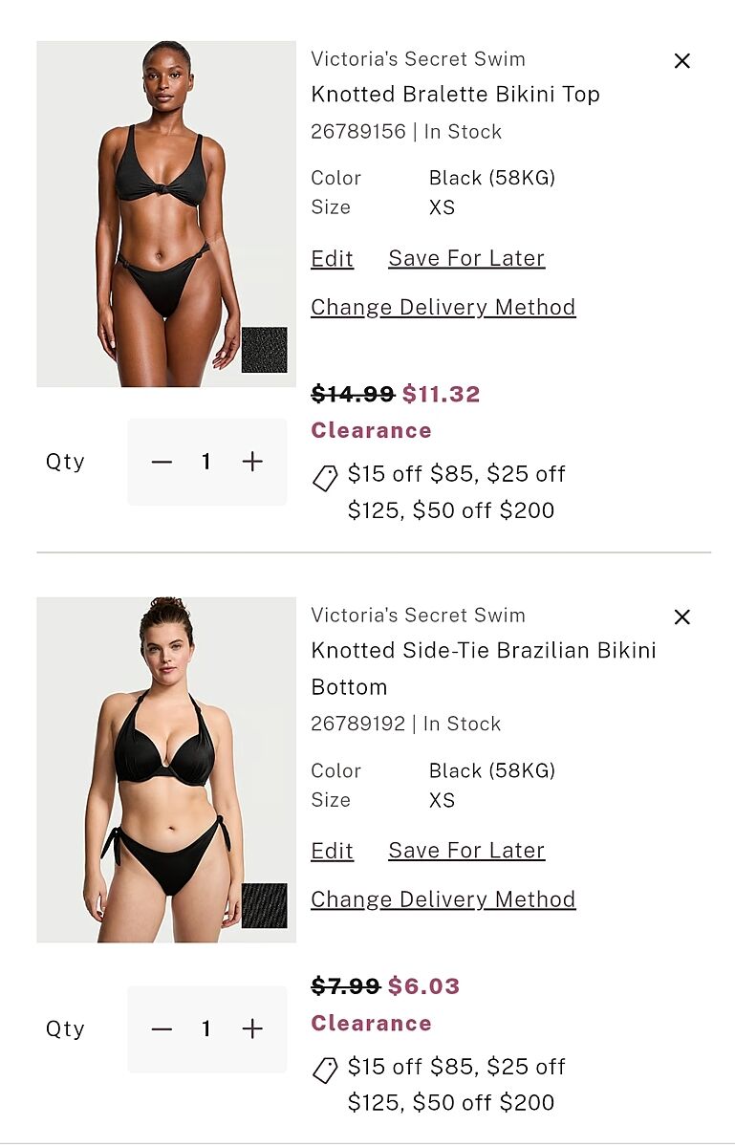Click promo tag icon under Bikini Bottom price

tap(326, 1071)
